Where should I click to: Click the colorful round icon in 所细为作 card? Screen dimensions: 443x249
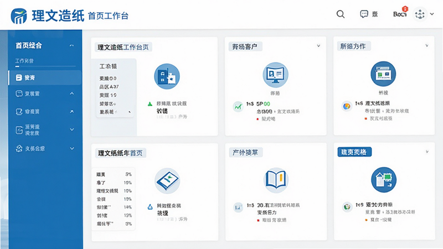(x=347, y=106)
